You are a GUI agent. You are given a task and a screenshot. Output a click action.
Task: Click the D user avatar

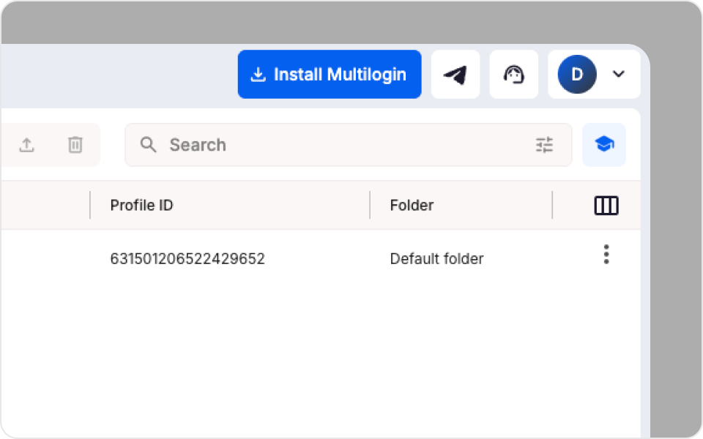(577, 75)
